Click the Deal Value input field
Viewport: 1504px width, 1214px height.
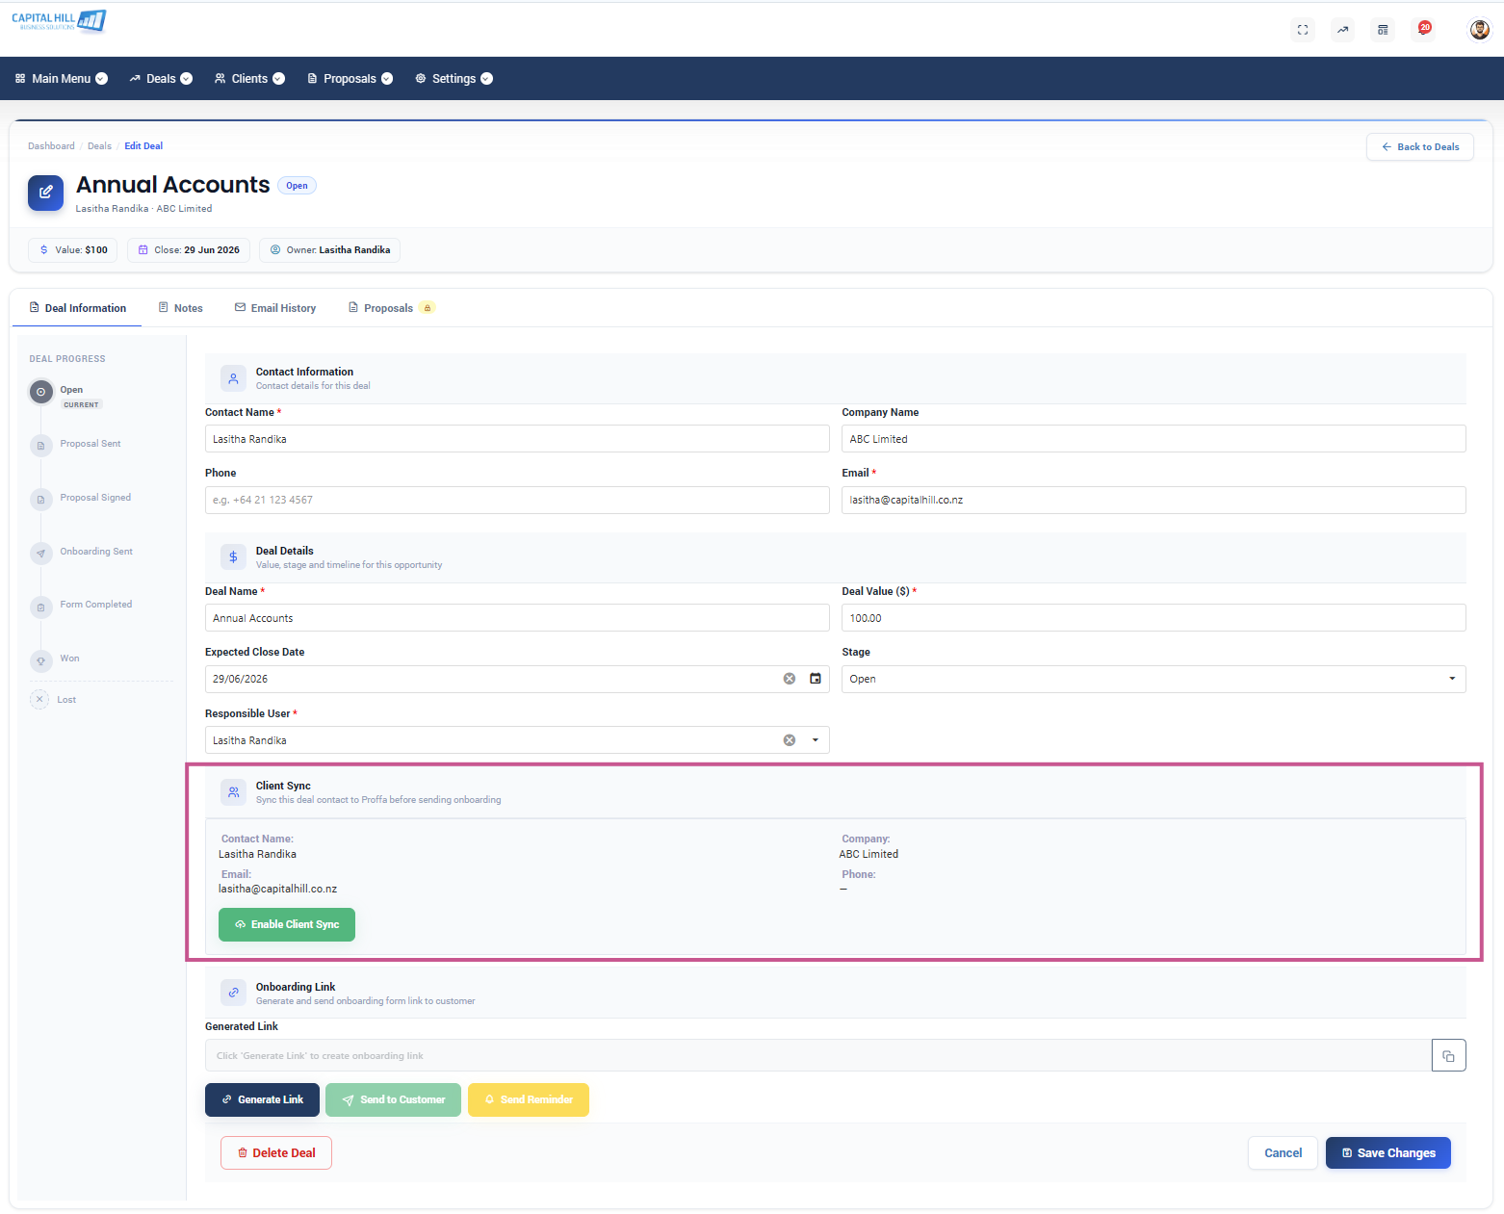[x=1154, y=618]
